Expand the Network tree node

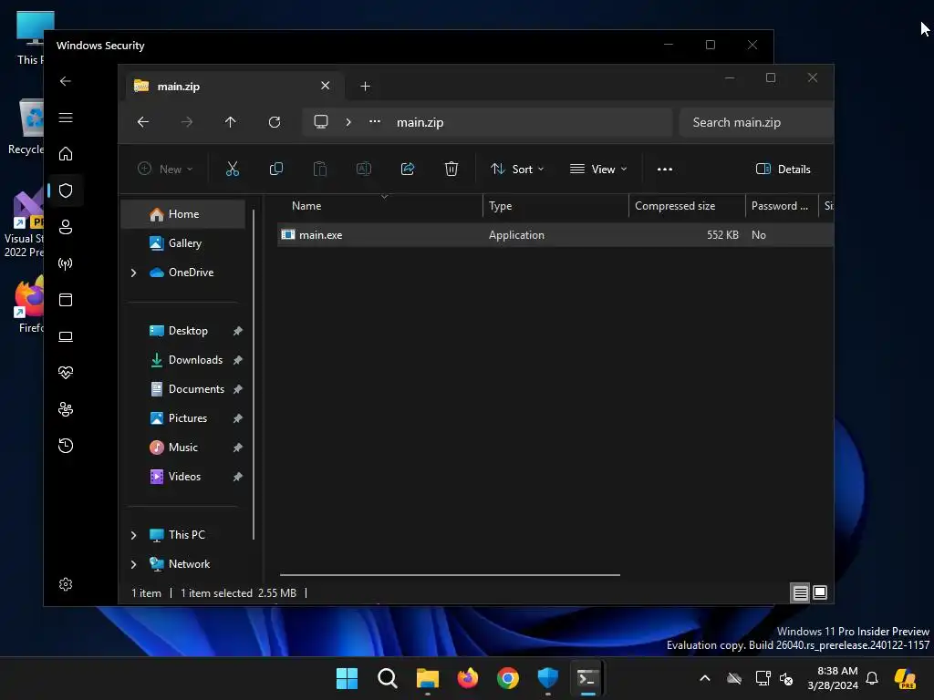pos(133,564)
